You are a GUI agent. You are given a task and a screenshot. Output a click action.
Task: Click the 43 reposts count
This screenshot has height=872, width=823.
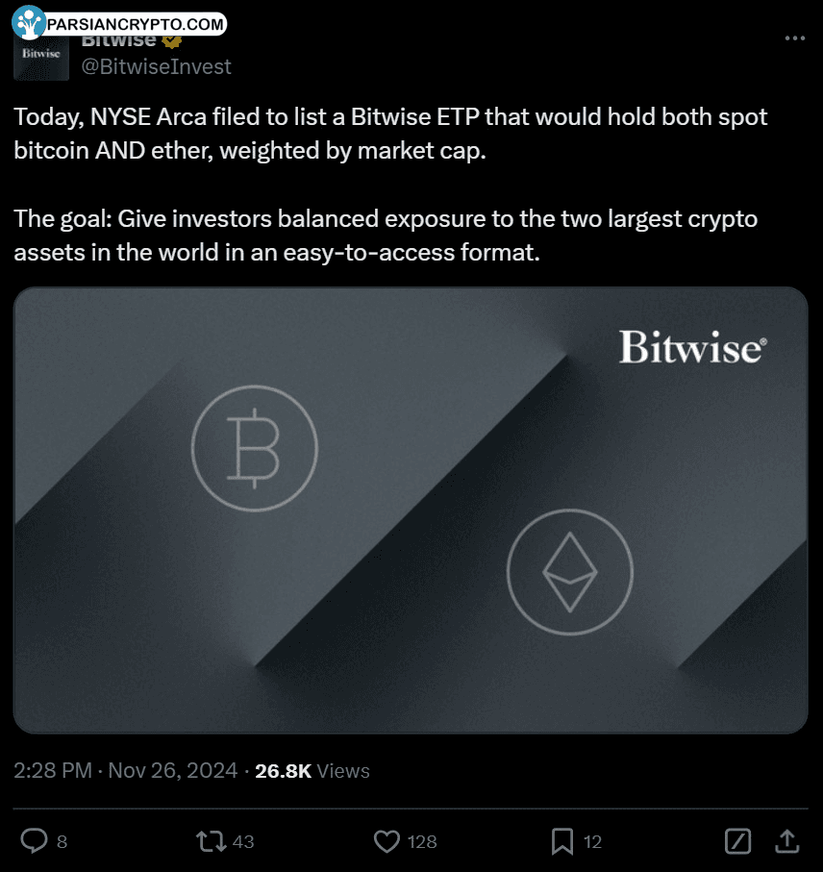[x=243, y=842]
